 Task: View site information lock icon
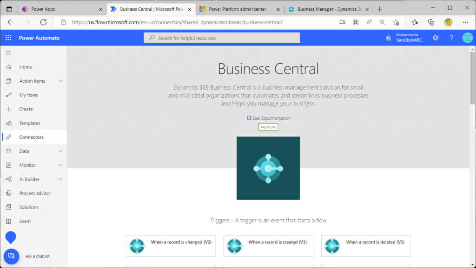pos(63,22)
